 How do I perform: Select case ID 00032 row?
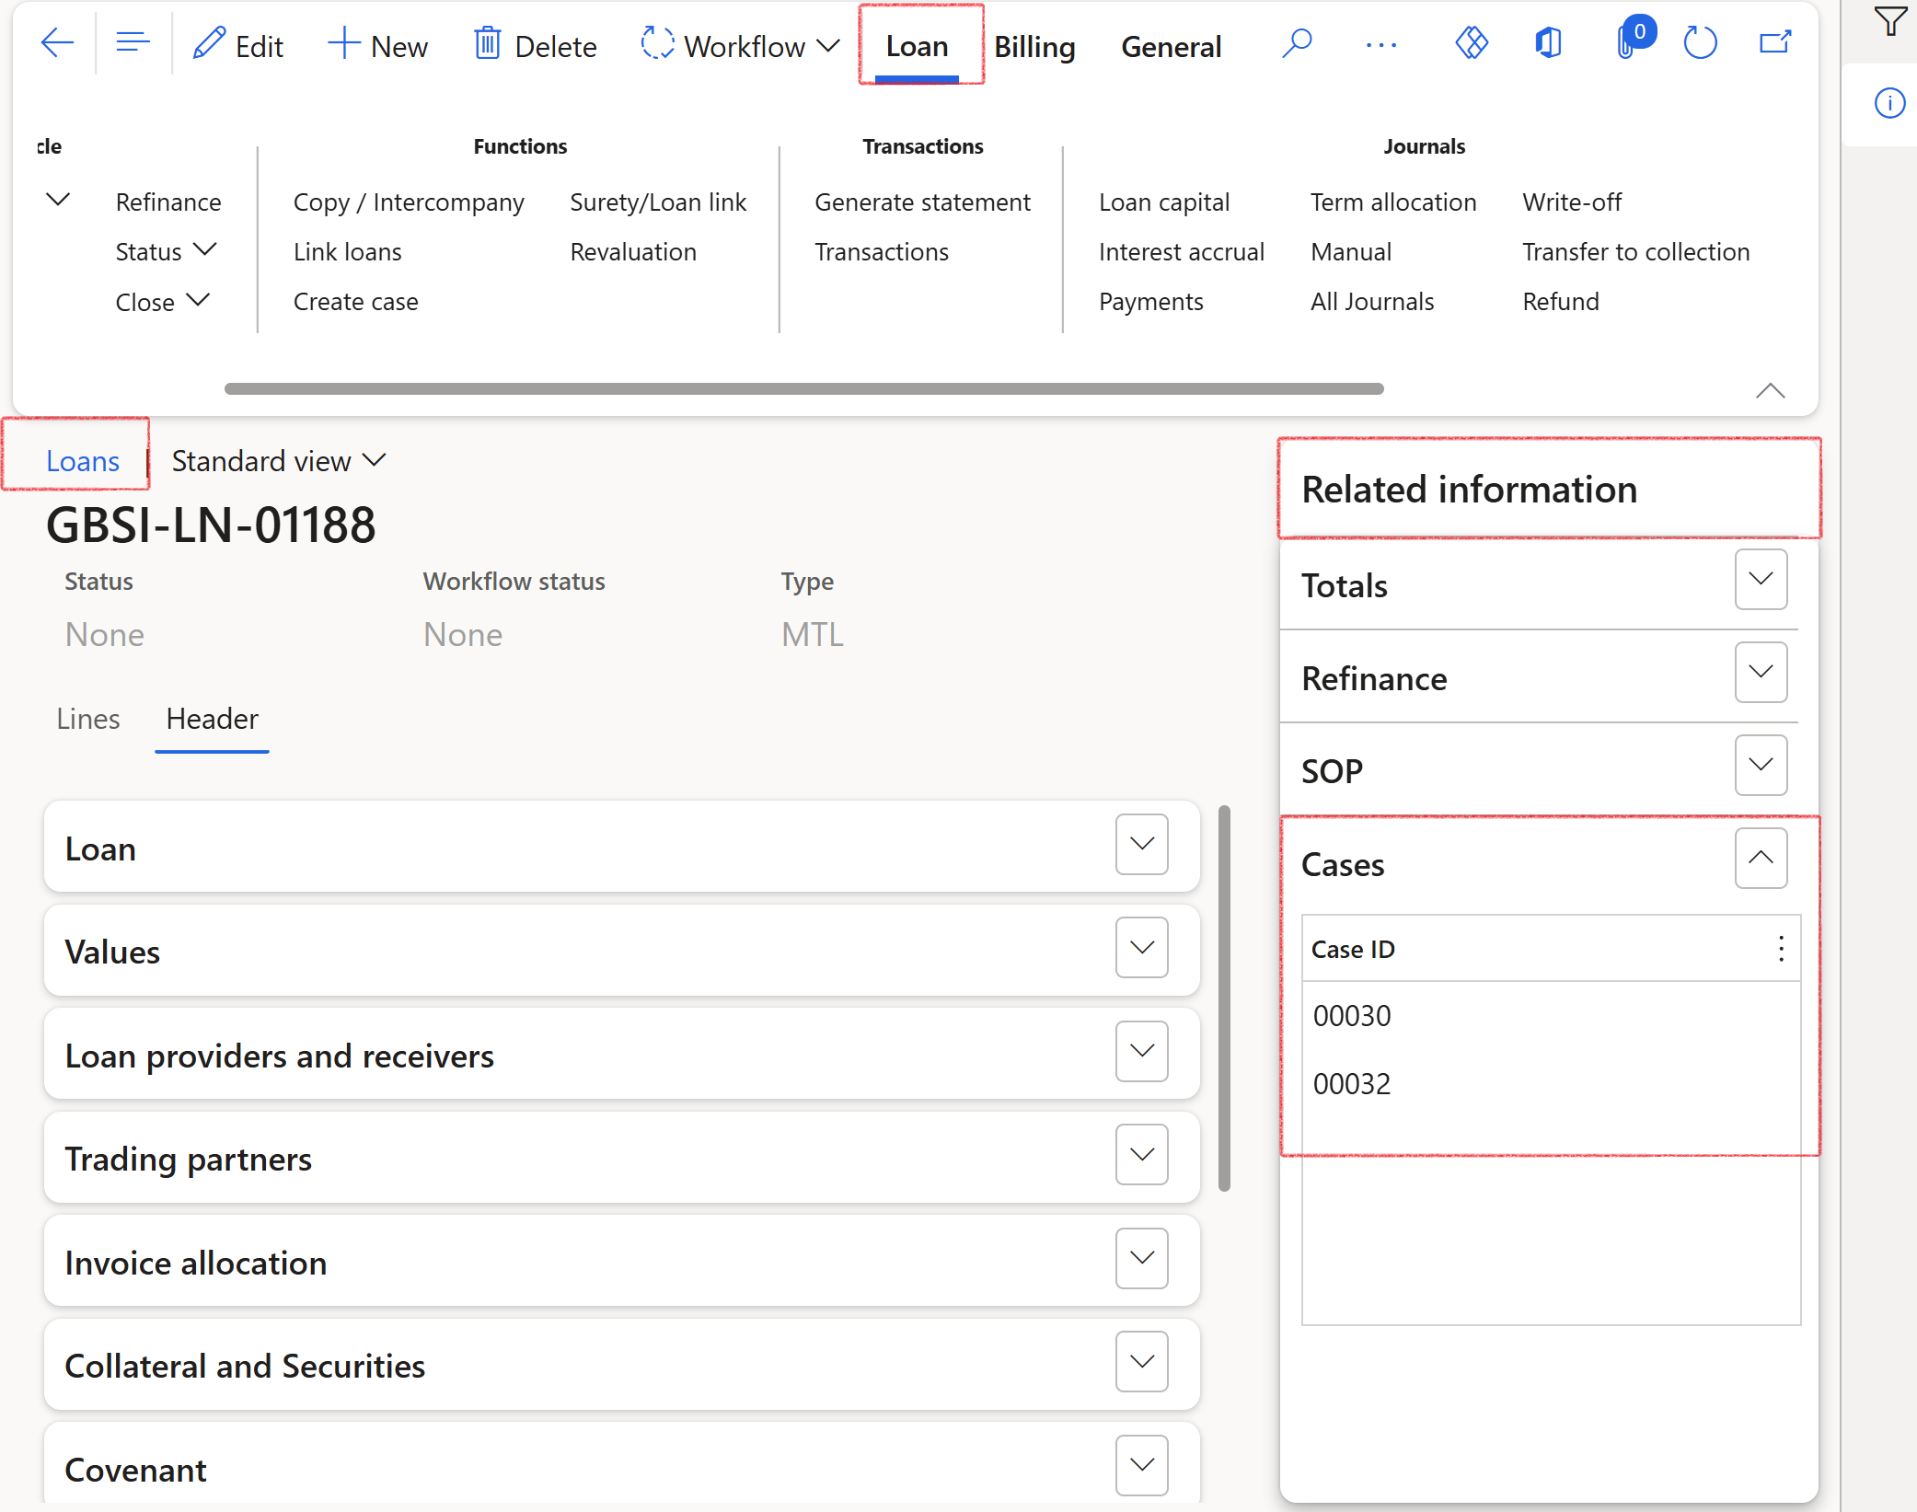point(1352,1084)
